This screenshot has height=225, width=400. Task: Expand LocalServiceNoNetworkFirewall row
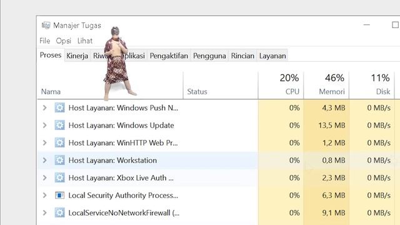[x=44, y=212]
